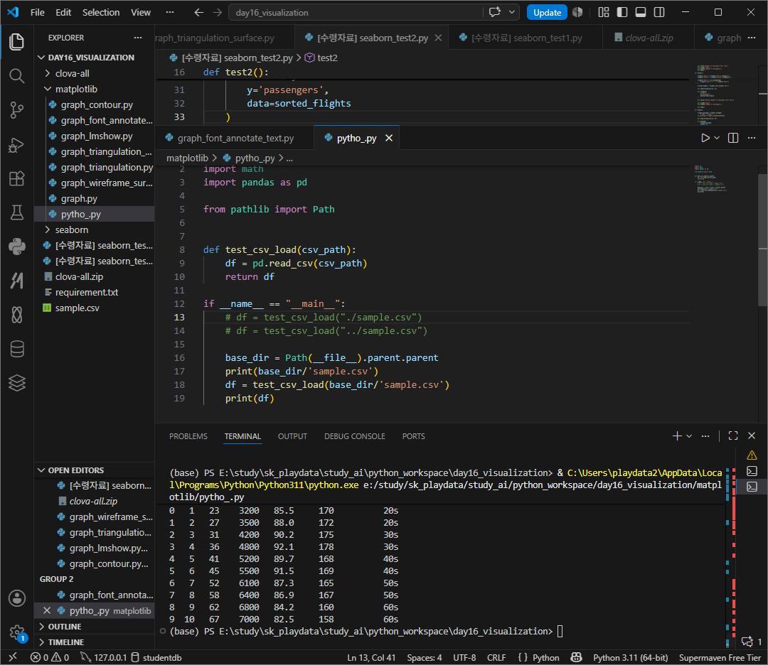Open remote window indicator in status bar
The height and width of the screenshot is (665, 768).
(x=14, y=658)
